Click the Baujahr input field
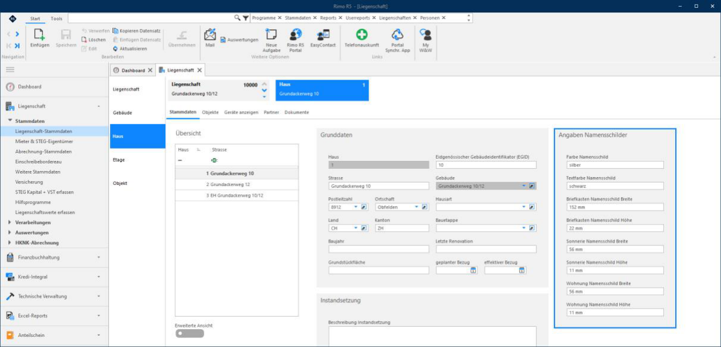This screenshot has width=721, height=347. point(379,249)
